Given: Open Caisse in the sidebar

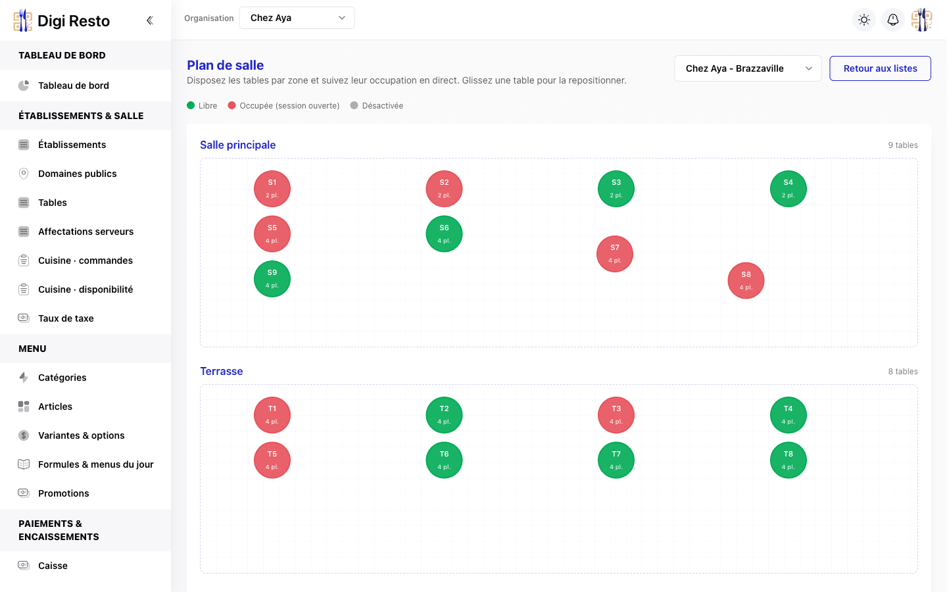Looking at the screenshot, I should click(85, 566).
